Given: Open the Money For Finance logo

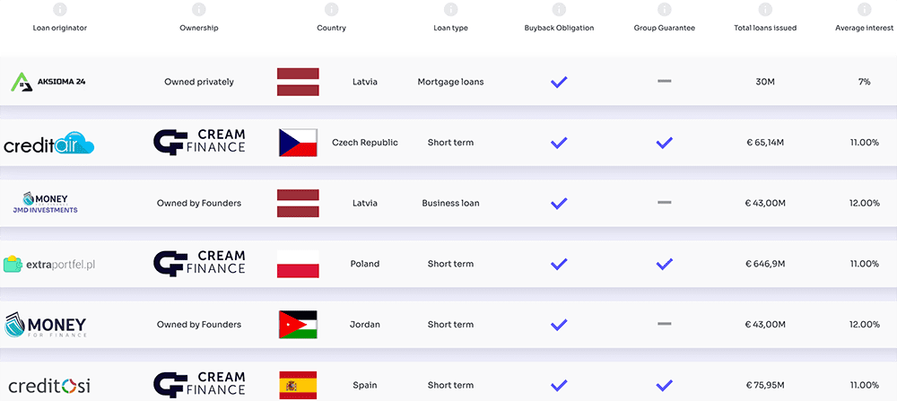Looking at the screenshot, I should point(47,325).
